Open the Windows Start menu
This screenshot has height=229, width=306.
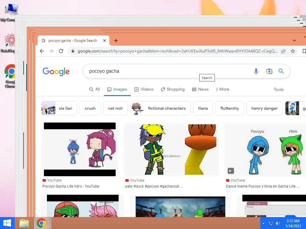tap(7, 223)
